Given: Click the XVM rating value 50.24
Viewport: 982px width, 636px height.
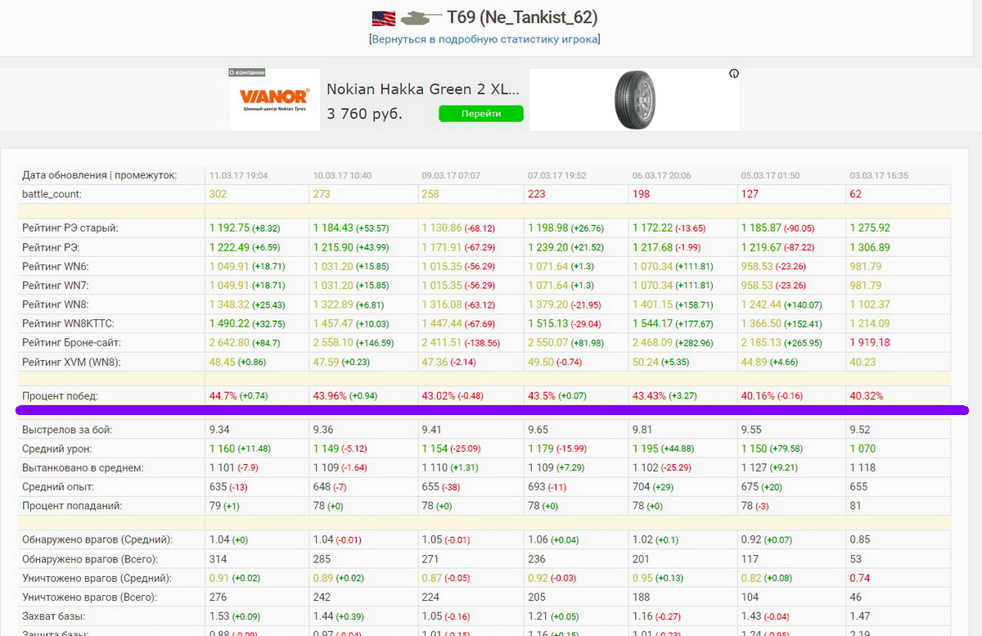Looking at the screenshot, I should click(x=646, y=362).
